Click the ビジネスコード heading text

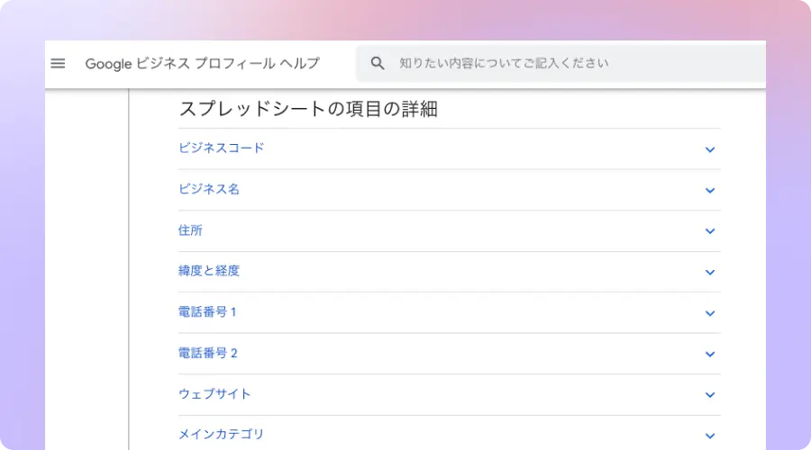pyautogui.click(x=222, y=148)
